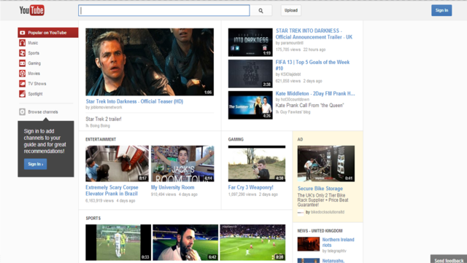
Task: Select Movies in the sidebar
Action: click(x=34, y=73)
